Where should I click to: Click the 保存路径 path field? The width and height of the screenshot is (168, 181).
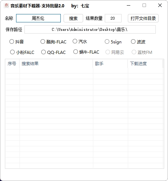pyautogui.click(x=90, y=29)
